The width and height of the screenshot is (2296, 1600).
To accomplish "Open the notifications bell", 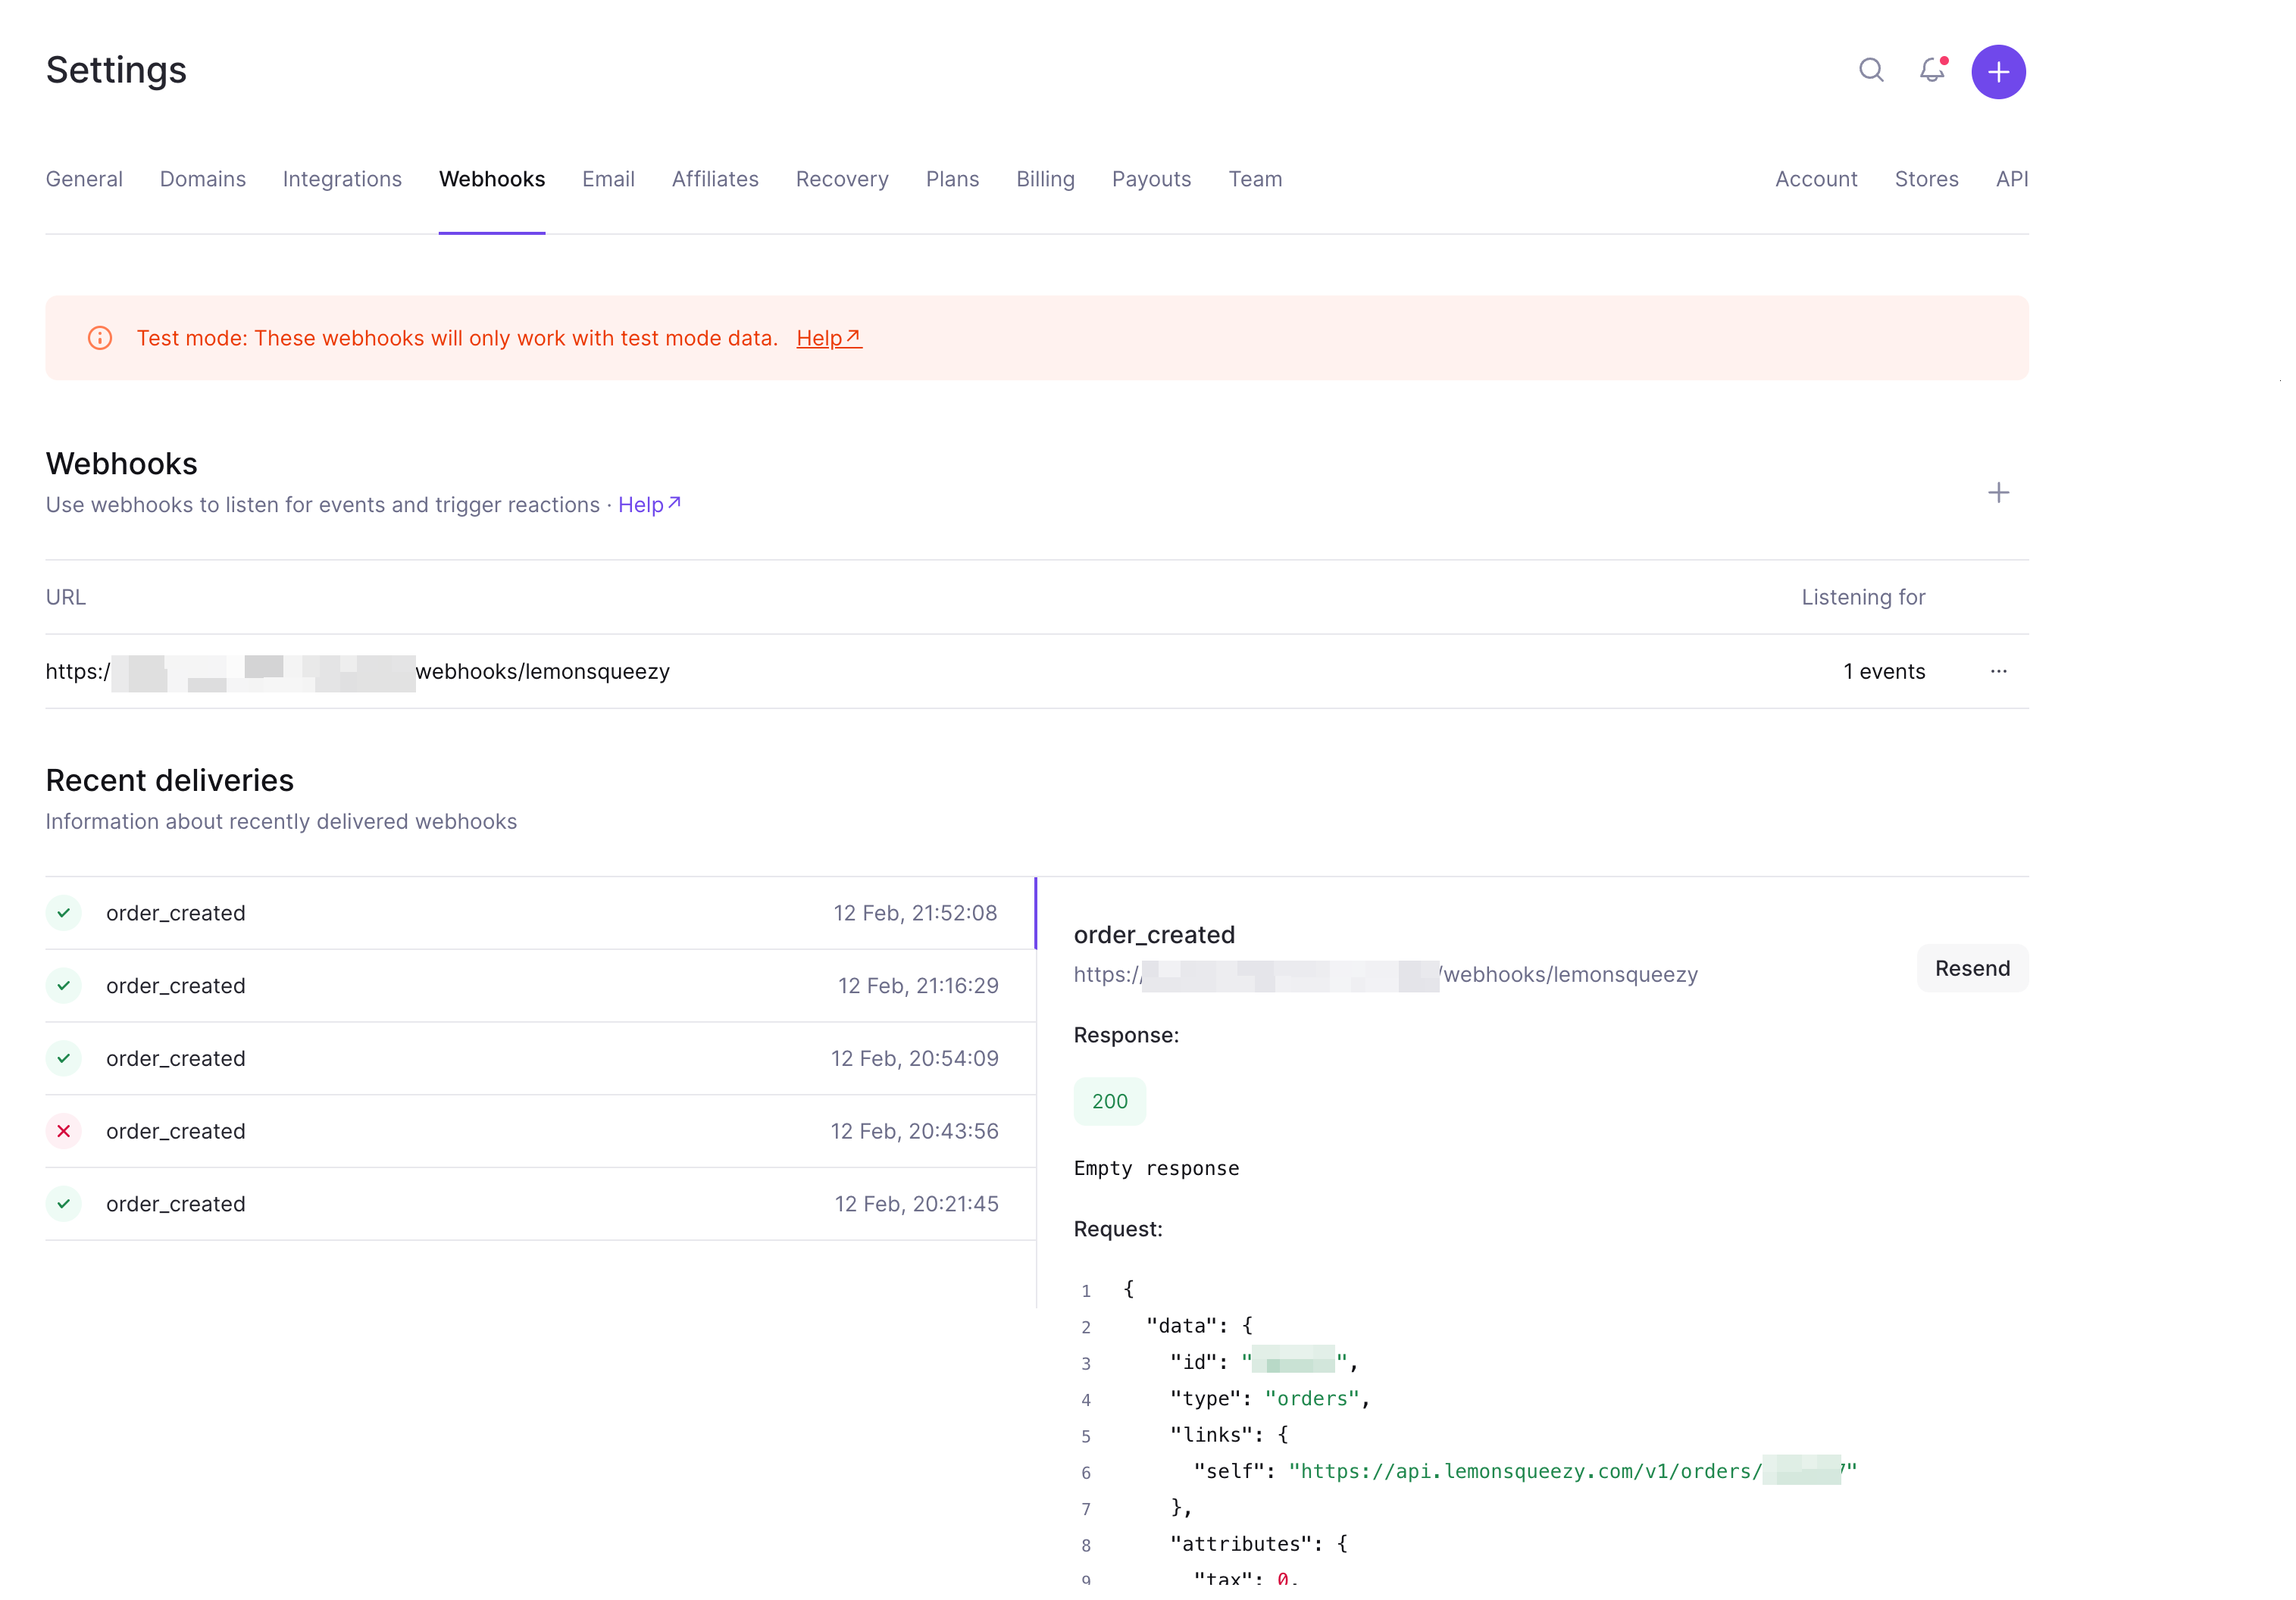I will (1932, 70).
